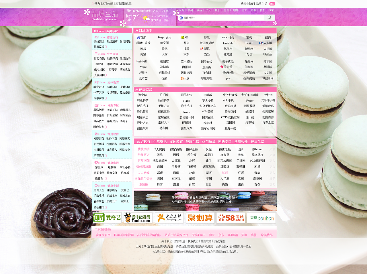Viewport: 367px width, 274px height.
Task: Expand 杀毒软件 arrow in sidebar
Action: [x=106, y=155]
